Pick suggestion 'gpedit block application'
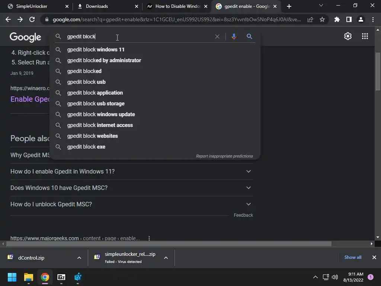Screen dimensions: 381x286 click(x=155, y=93)
